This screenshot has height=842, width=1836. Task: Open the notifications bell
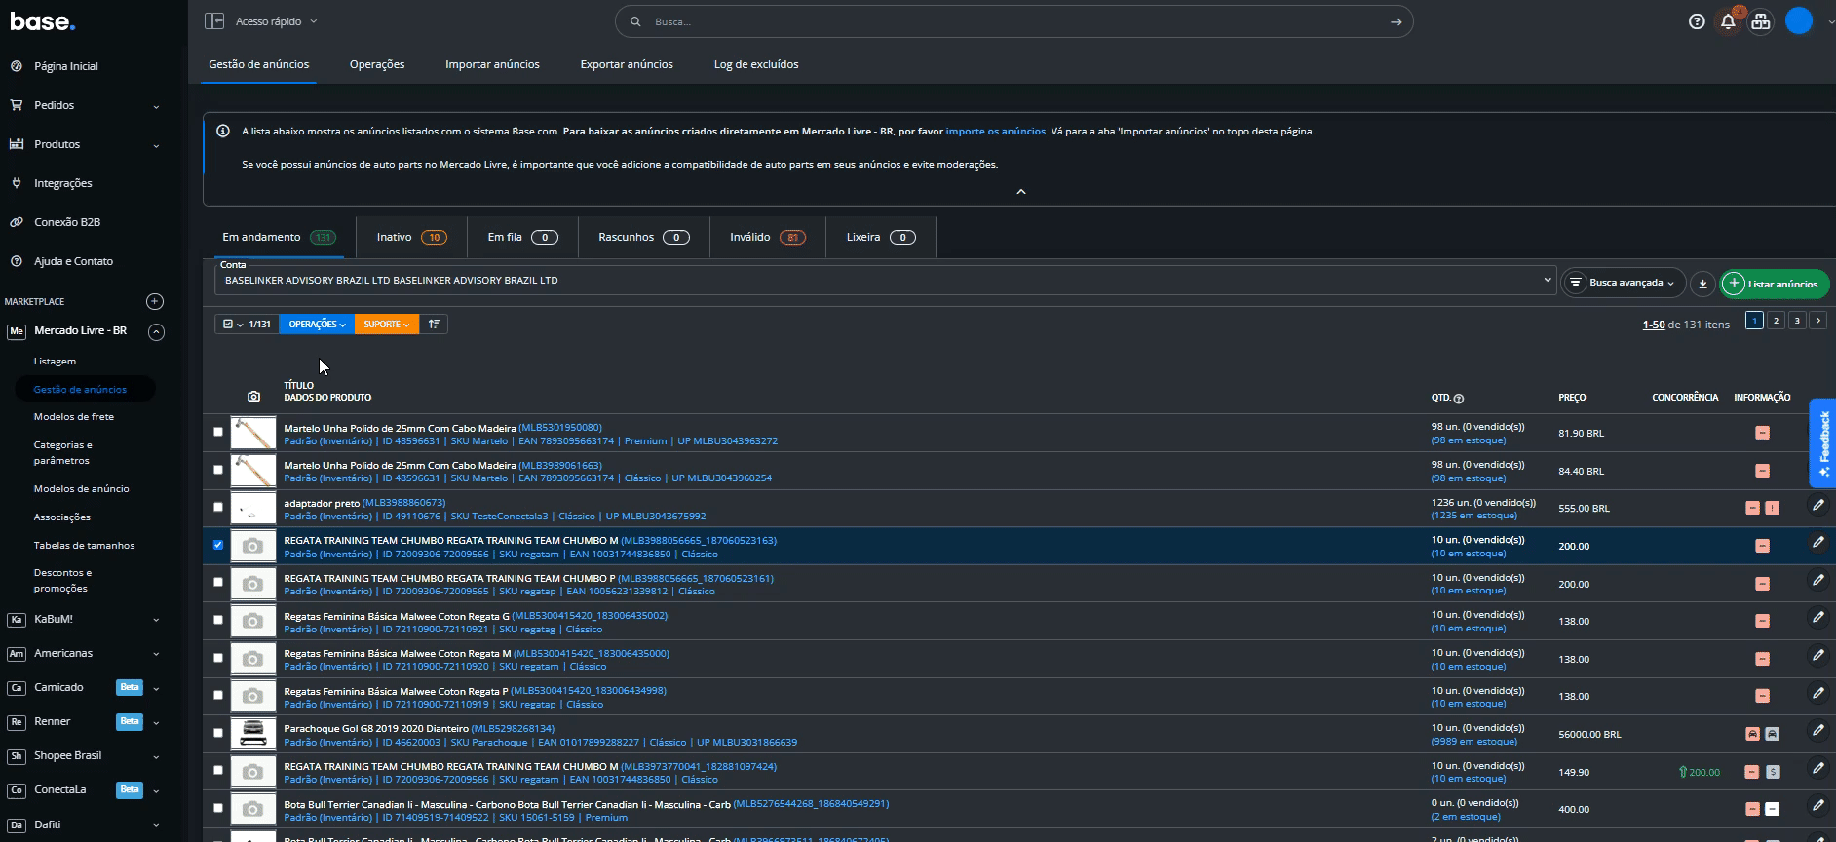tap(1729, 20)
